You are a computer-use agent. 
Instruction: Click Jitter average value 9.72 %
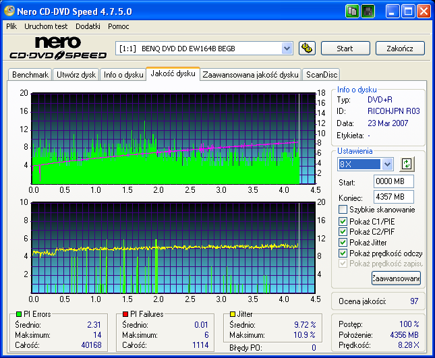tap(305, 324)
